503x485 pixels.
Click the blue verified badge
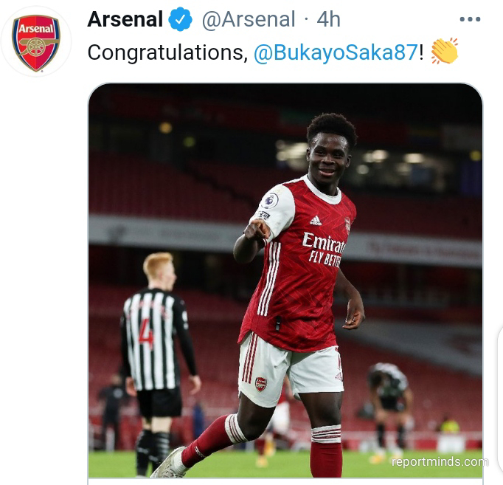click(x=180, y=20)
